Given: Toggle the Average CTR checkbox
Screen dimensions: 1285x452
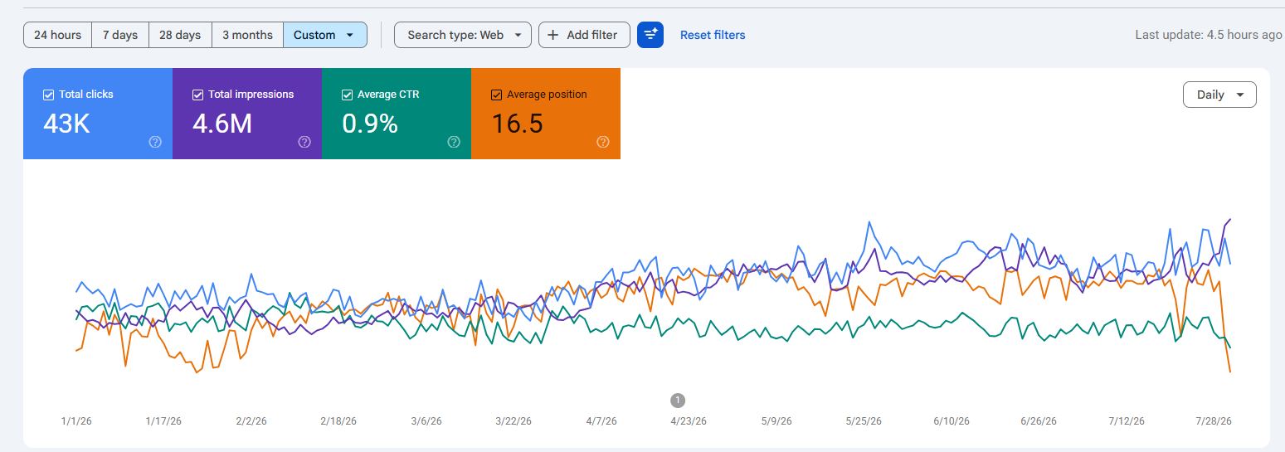Looking at the screenshot, I should (347, 95).
